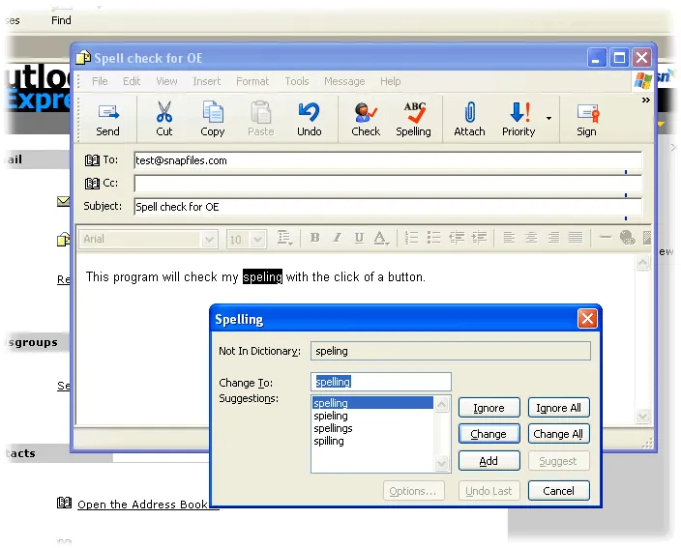Viewport: 681px width, 548px height.
Task: Open the File menu
Action: tap(100, 81)
